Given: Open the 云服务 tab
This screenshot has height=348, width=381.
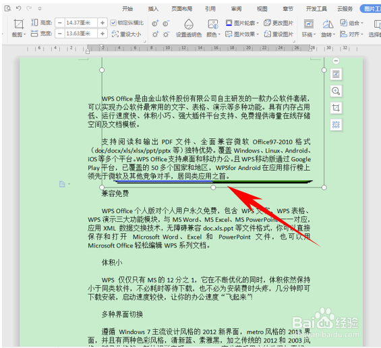Looking at the screenshot, I should pos(345,9).
